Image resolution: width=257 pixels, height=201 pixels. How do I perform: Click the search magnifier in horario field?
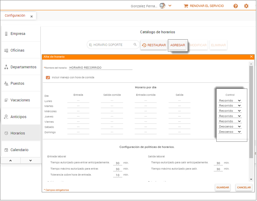[135, 45]
